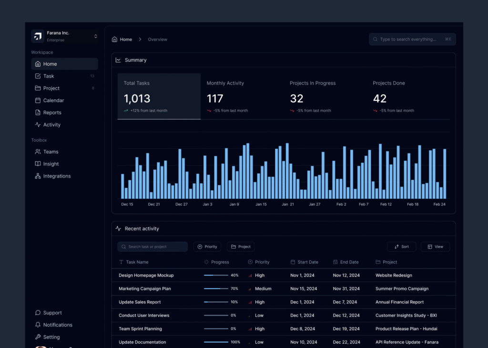Image resolution: width=488 pixels, height=348 pixels.
Task: Select the Total Tasks summary tab
Action: [159, 96]
